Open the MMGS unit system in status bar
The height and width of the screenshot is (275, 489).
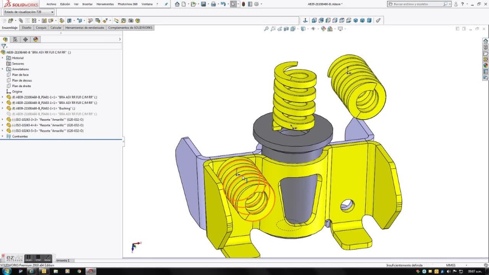[x=451, y=265]
